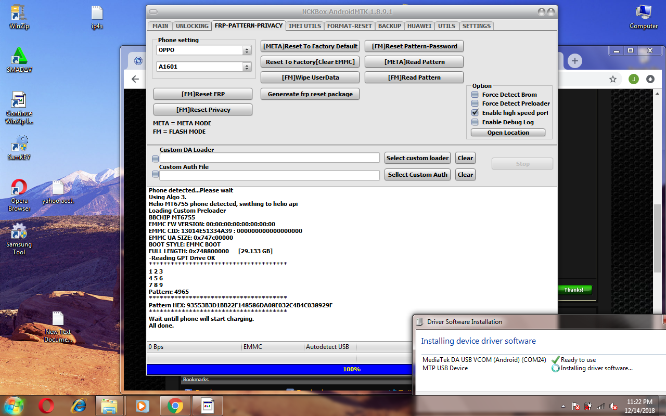Click [META]Reset To Factory Default
The height and width of the screenshot is (416, 666).
[310, 46]
